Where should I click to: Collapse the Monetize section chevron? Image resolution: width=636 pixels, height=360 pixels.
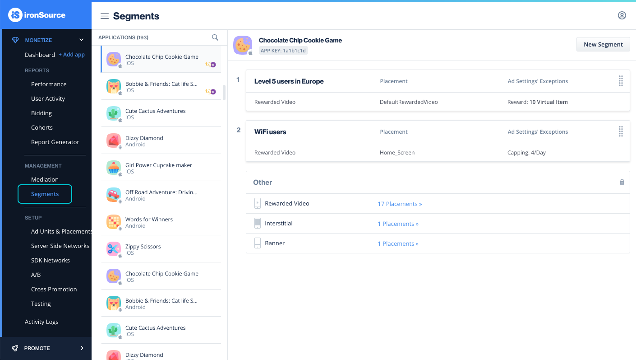pos(81,40)
